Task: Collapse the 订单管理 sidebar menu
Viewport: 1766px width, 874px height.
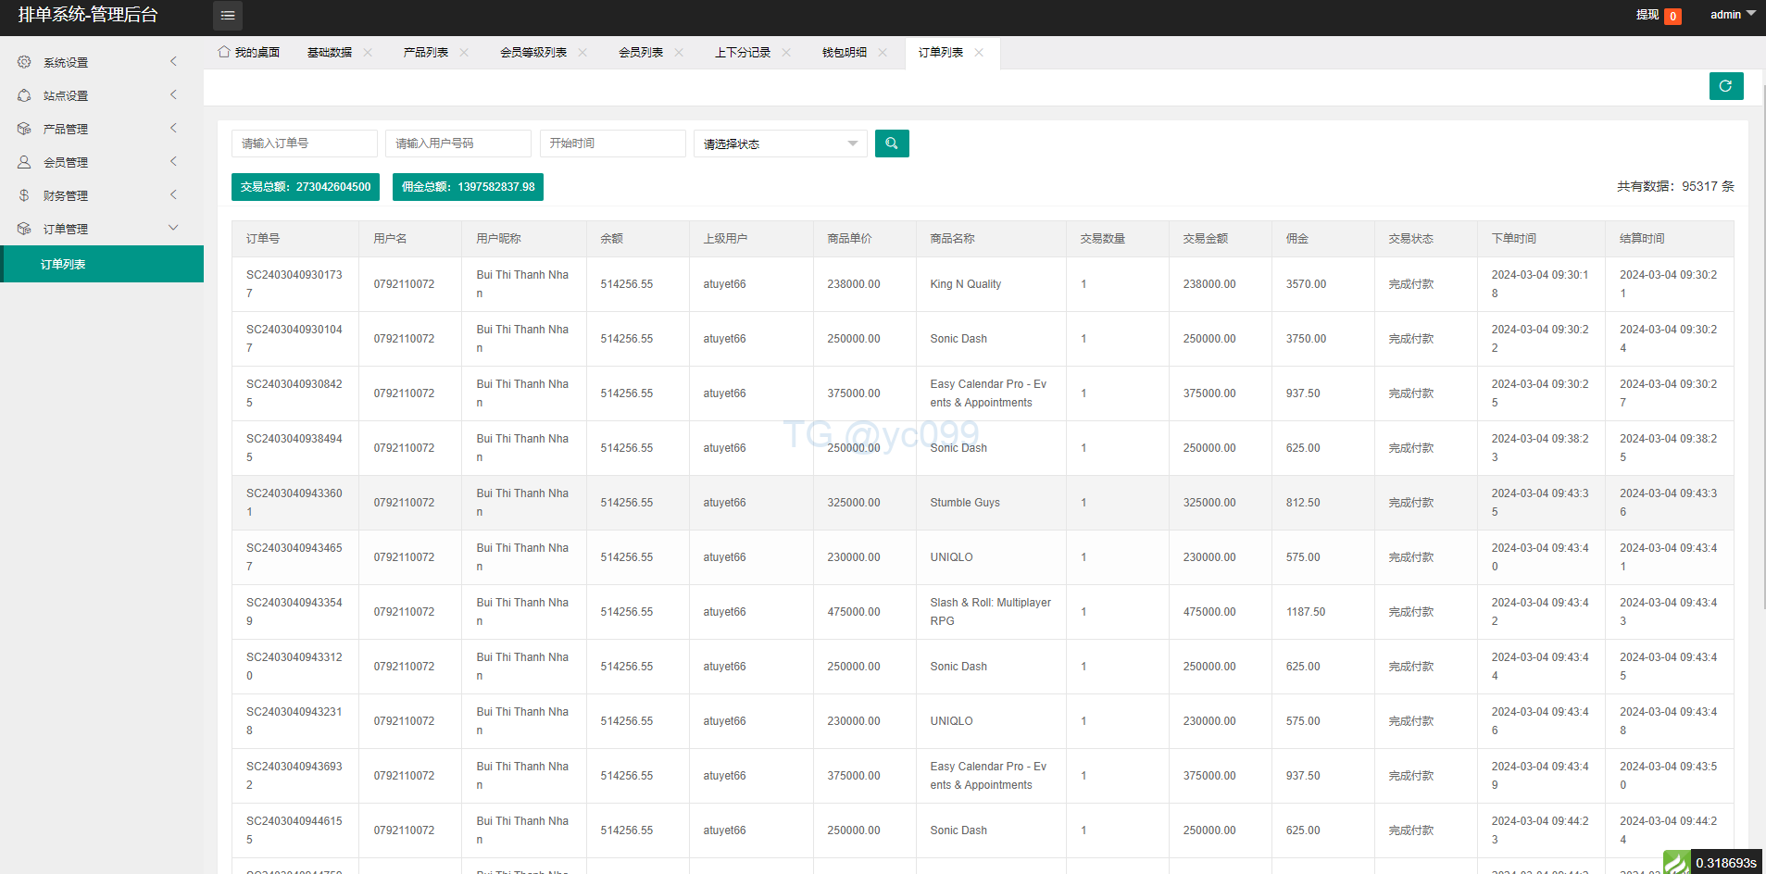Action: pos(173,229)
